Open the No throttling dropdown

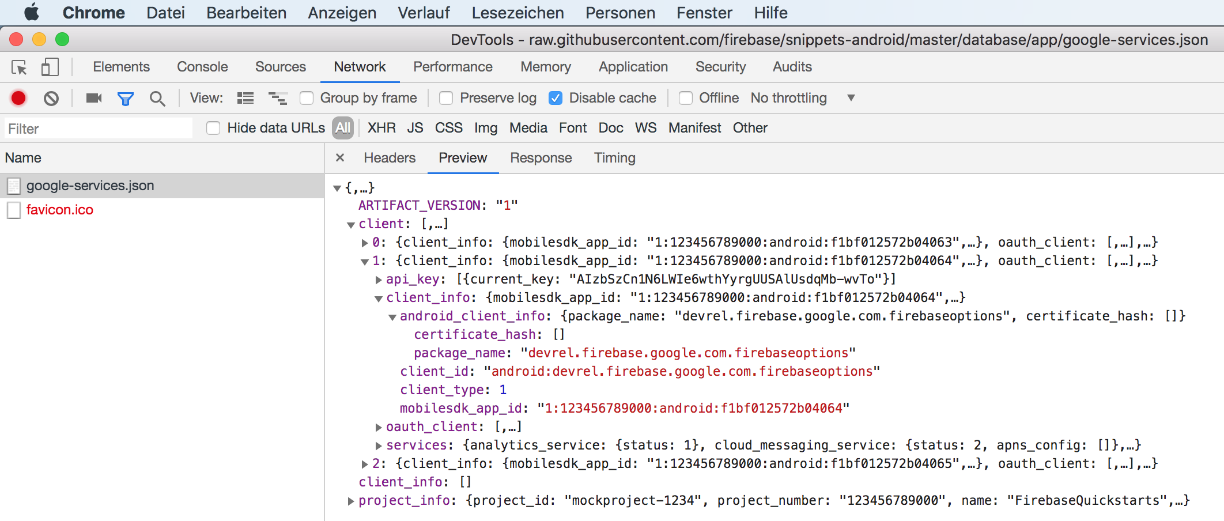click(802, 98)
